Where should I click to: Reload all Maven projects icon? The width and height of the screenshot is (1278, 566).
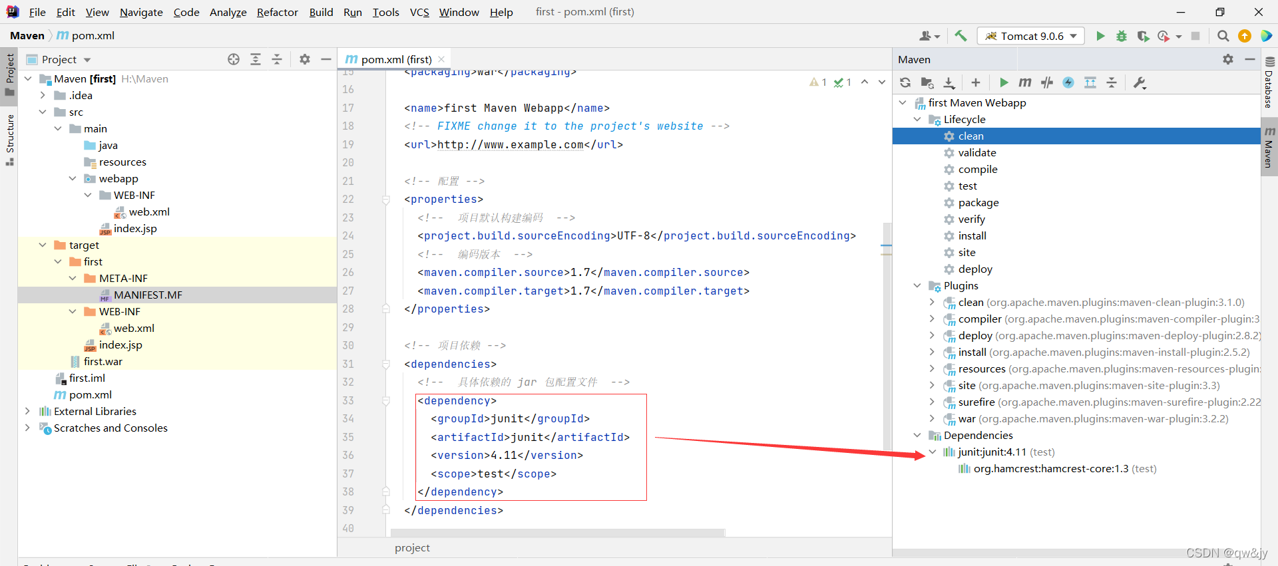pos(905,82)
